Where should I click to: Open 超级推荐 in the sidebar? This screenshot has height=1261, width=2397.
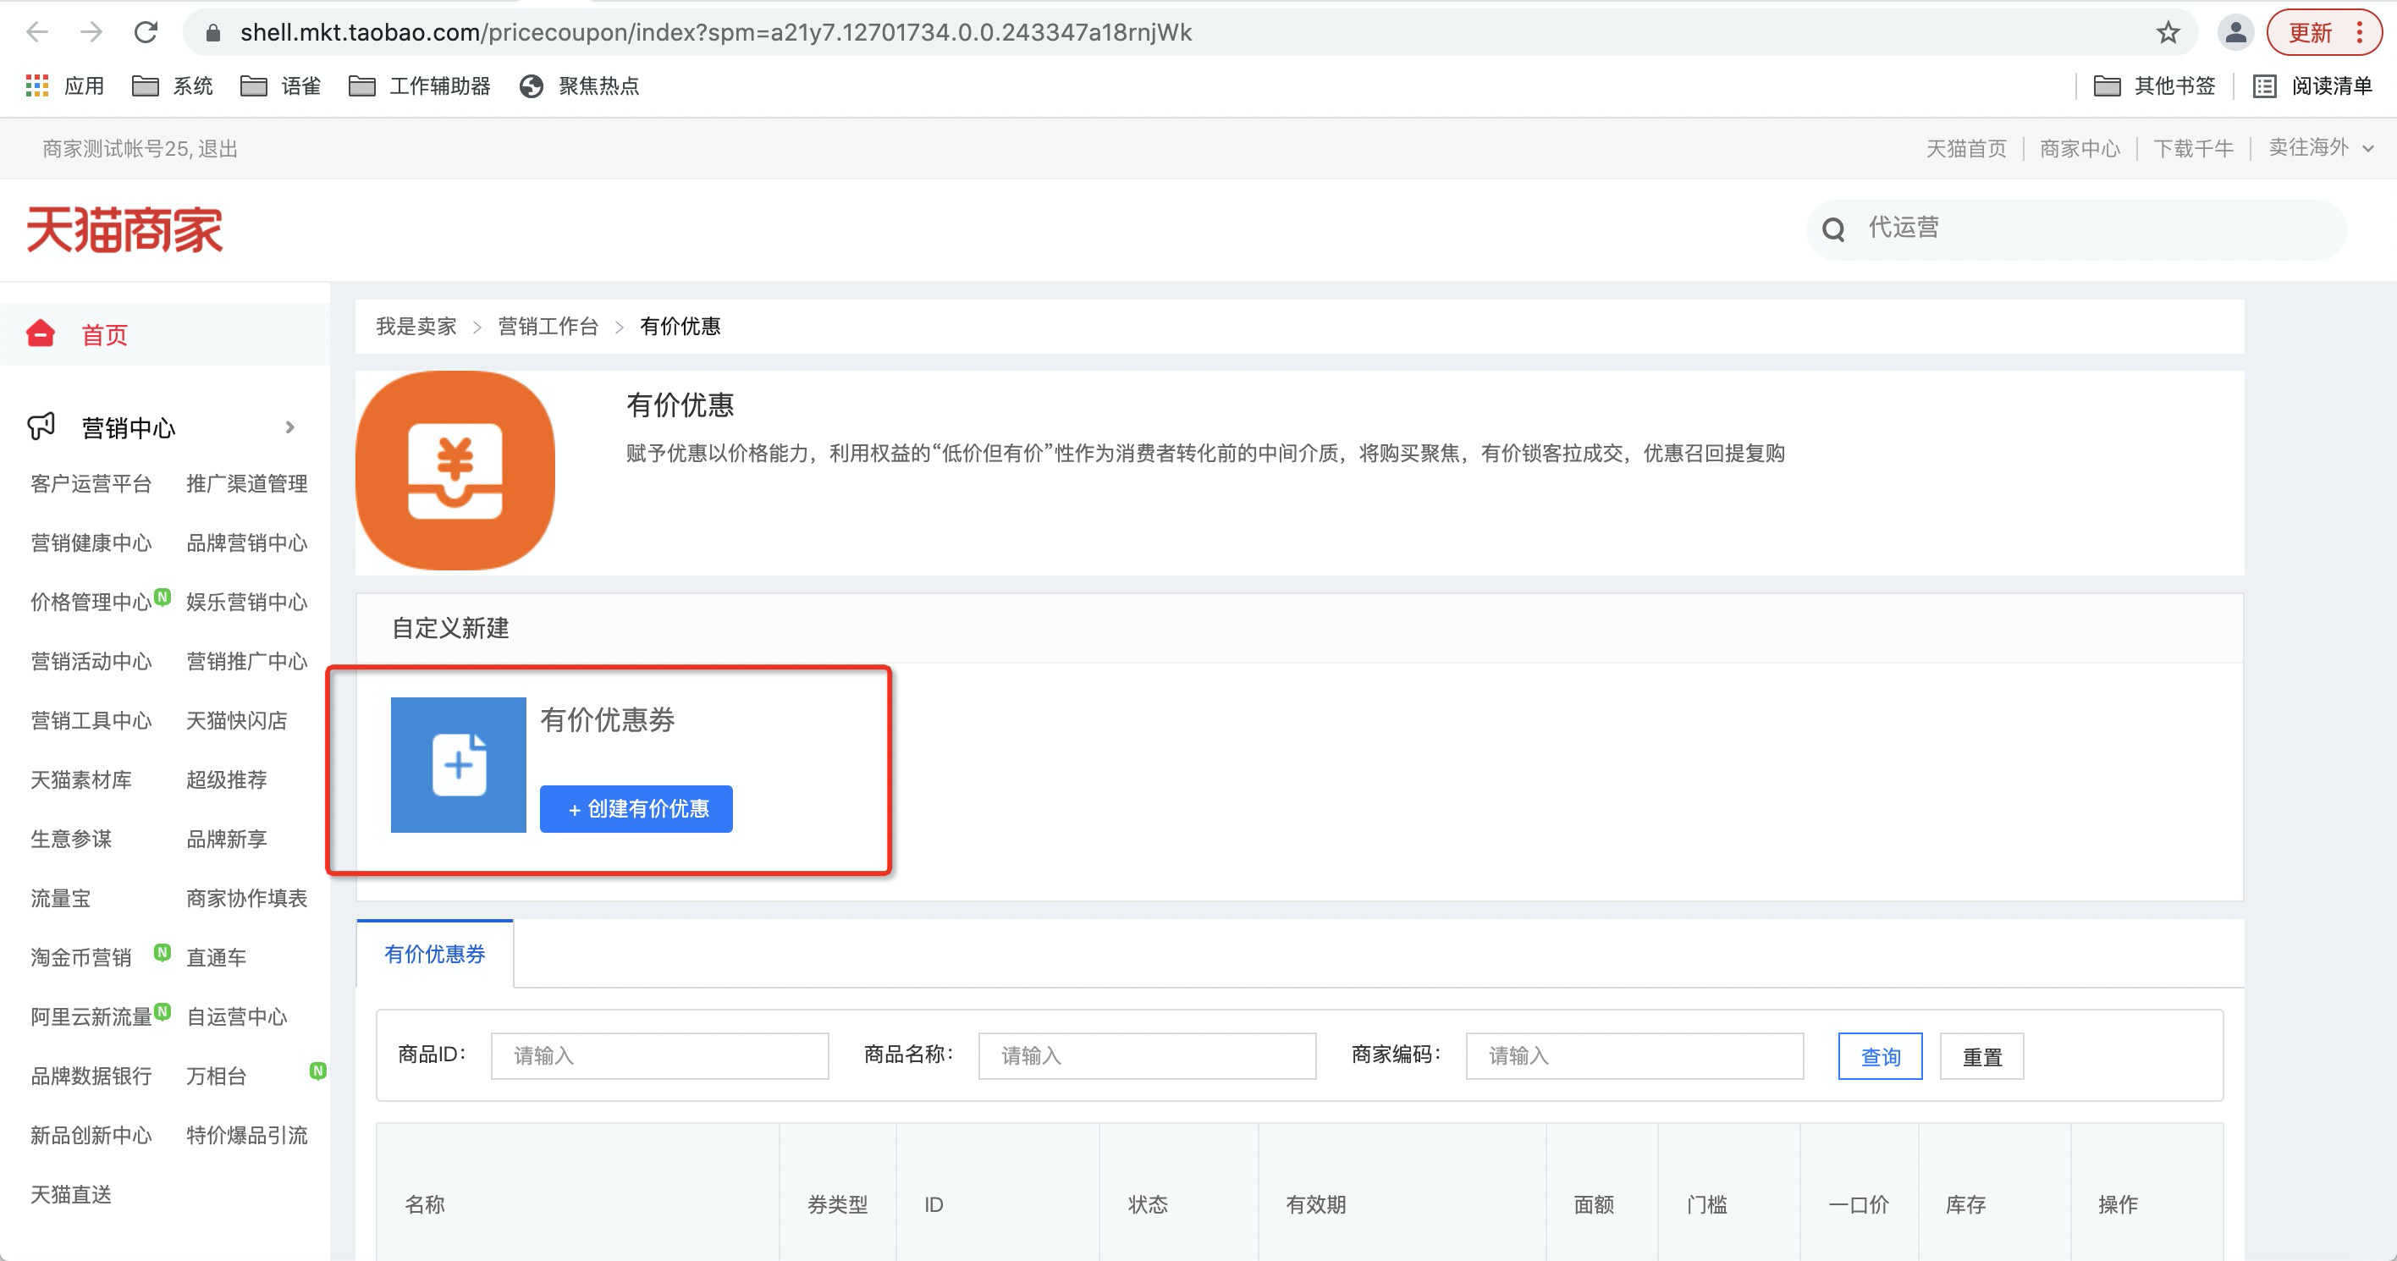226,779
